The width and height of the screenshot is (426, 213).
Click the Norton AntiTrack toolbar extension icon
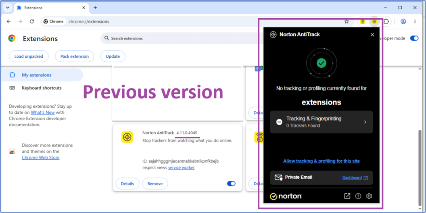374,21
